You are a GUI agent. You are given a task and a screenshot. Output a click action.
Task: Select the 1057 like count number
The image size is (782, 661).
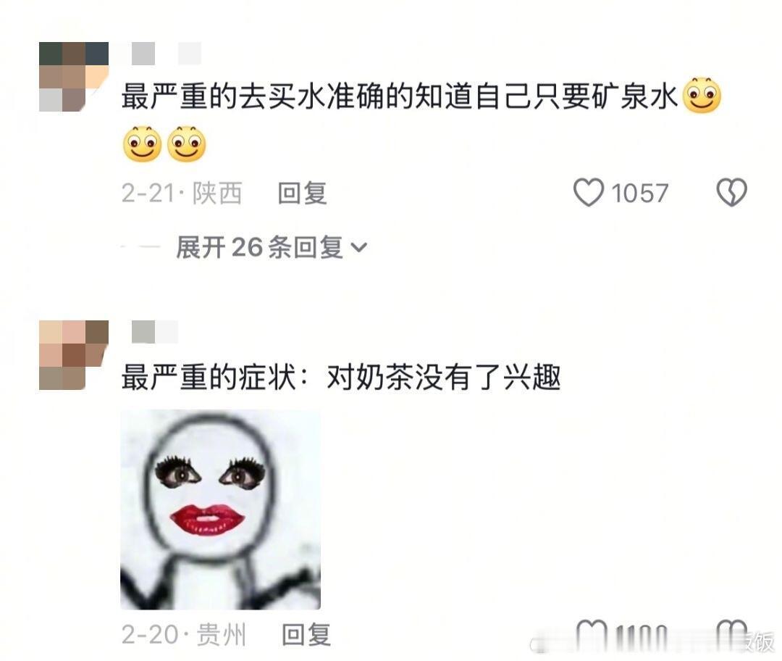point(639,194)
